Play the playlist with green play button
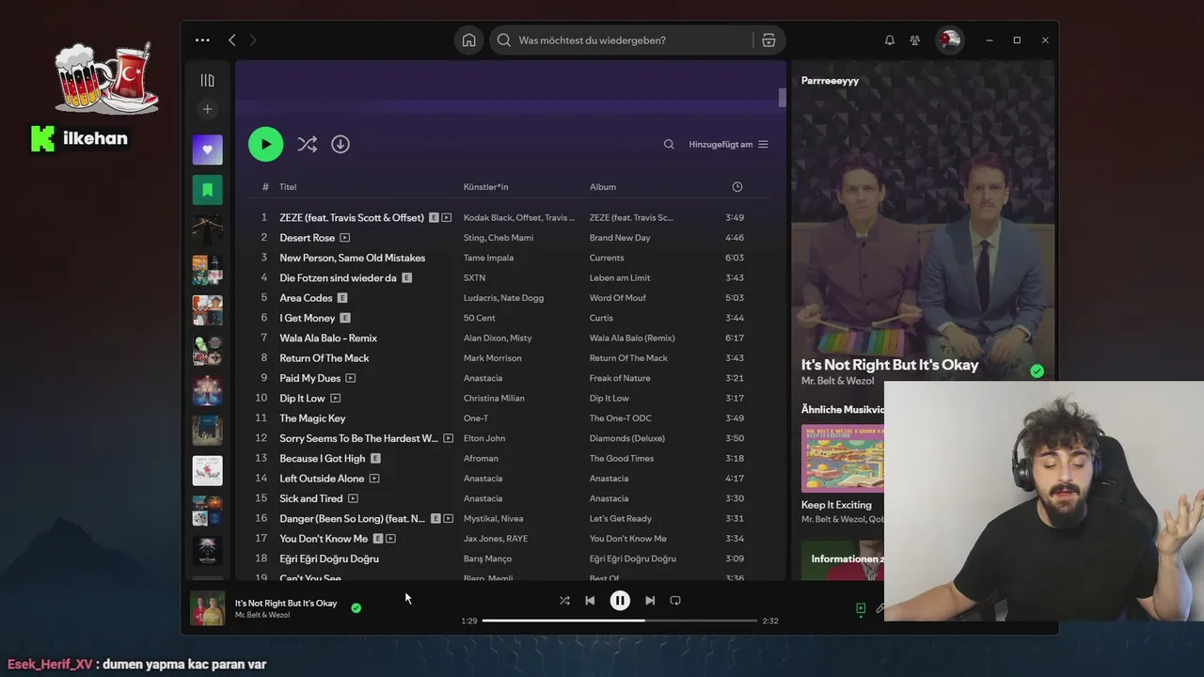This screenshot has width=1204, height=677. (265, 144)
